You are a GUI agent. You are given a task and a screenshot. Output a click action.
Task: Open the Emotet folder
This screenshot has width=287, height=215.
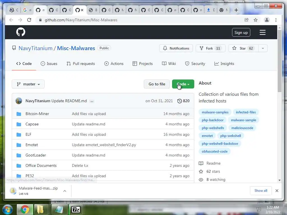click(32, 145)
